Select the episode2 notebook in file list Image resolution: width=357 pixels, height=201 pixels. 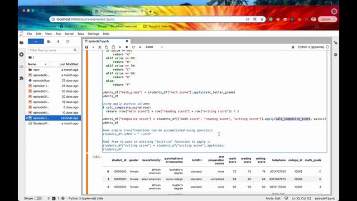[53, 91]
